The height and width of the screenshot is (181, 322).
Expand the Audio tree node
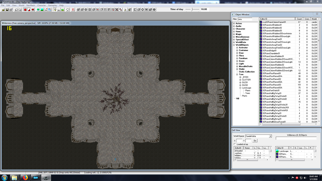click(234, 26)
